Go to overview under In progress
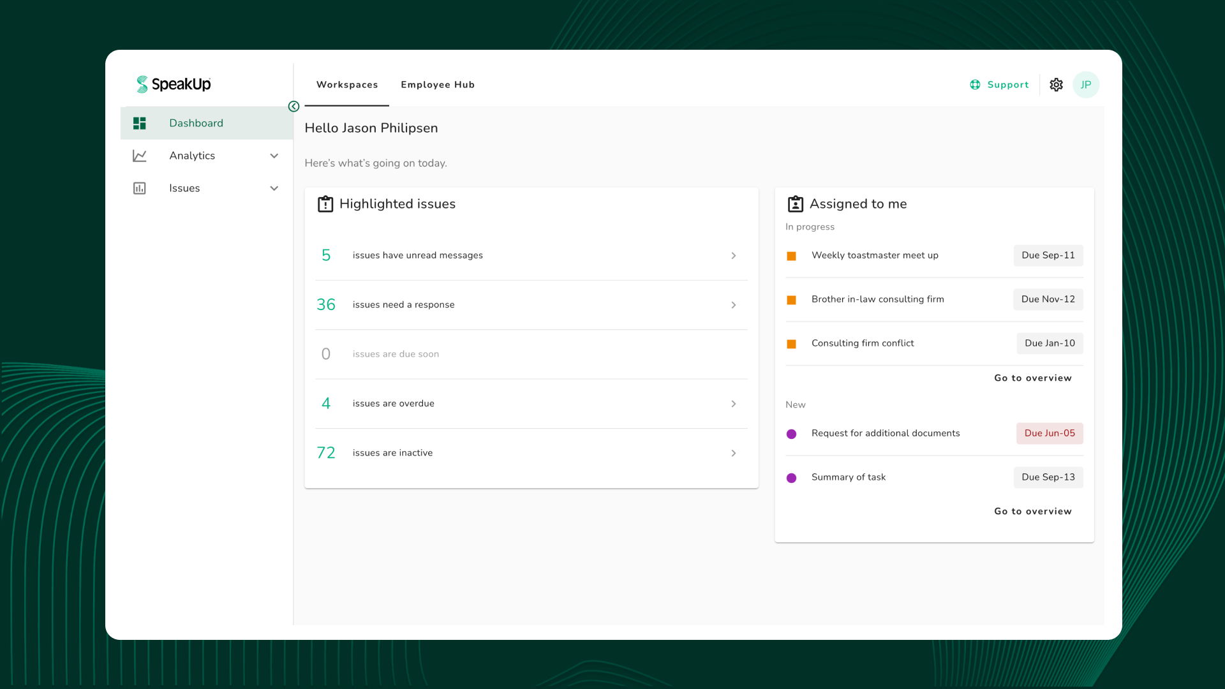This screenshot has width=1225, height=689. click(1032, 378)
